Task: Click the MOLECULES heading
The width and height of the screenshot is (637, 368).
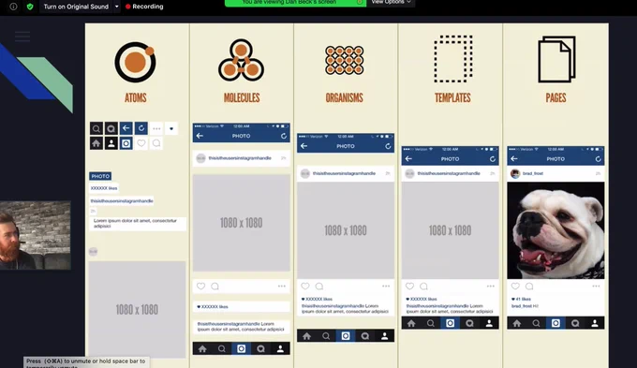Action: click(x=242, y=98)
